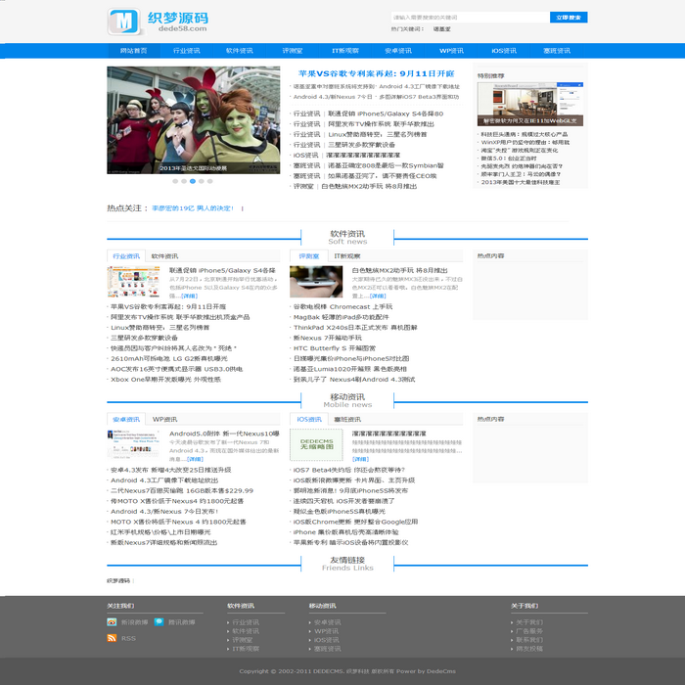Open 行业资讯 in the navigation bar
Viewport: 685px width, 685px height.
point(187,51)
